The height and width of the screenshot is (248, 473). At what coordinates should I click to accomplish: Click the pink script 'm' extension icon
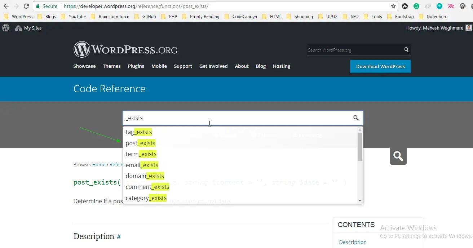point(451,6)
